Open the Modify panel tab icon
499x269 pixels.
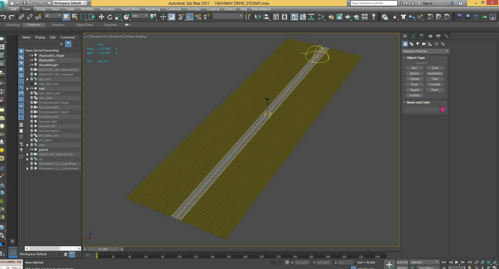coord(413,36)
